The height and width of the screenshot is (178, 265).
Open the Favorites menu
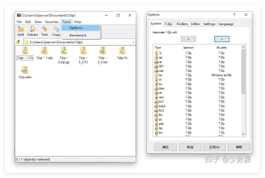52,22
